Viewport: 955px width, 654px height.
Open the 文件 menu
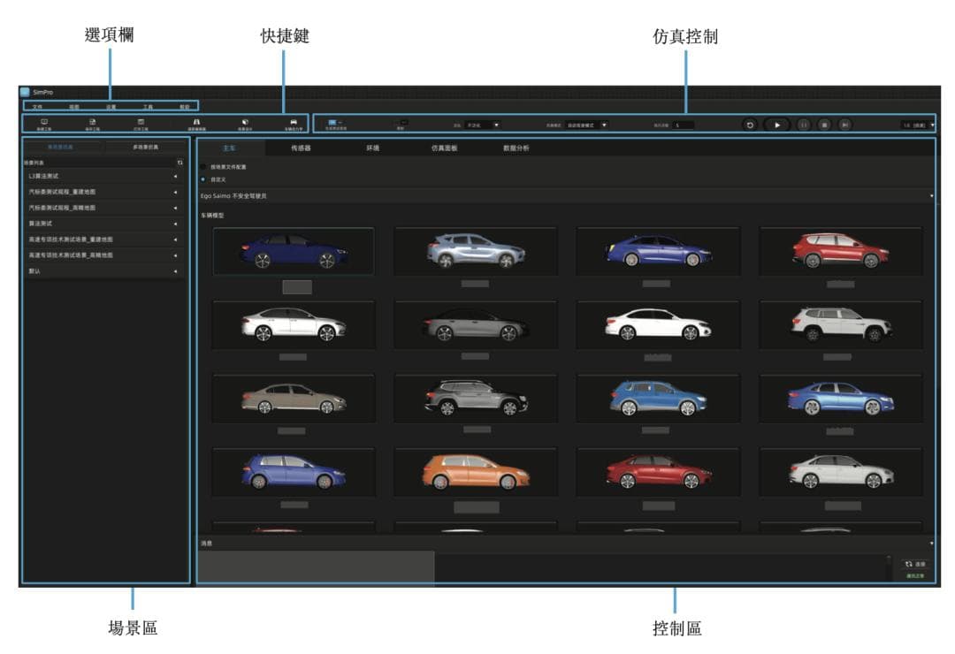[37, 106]
